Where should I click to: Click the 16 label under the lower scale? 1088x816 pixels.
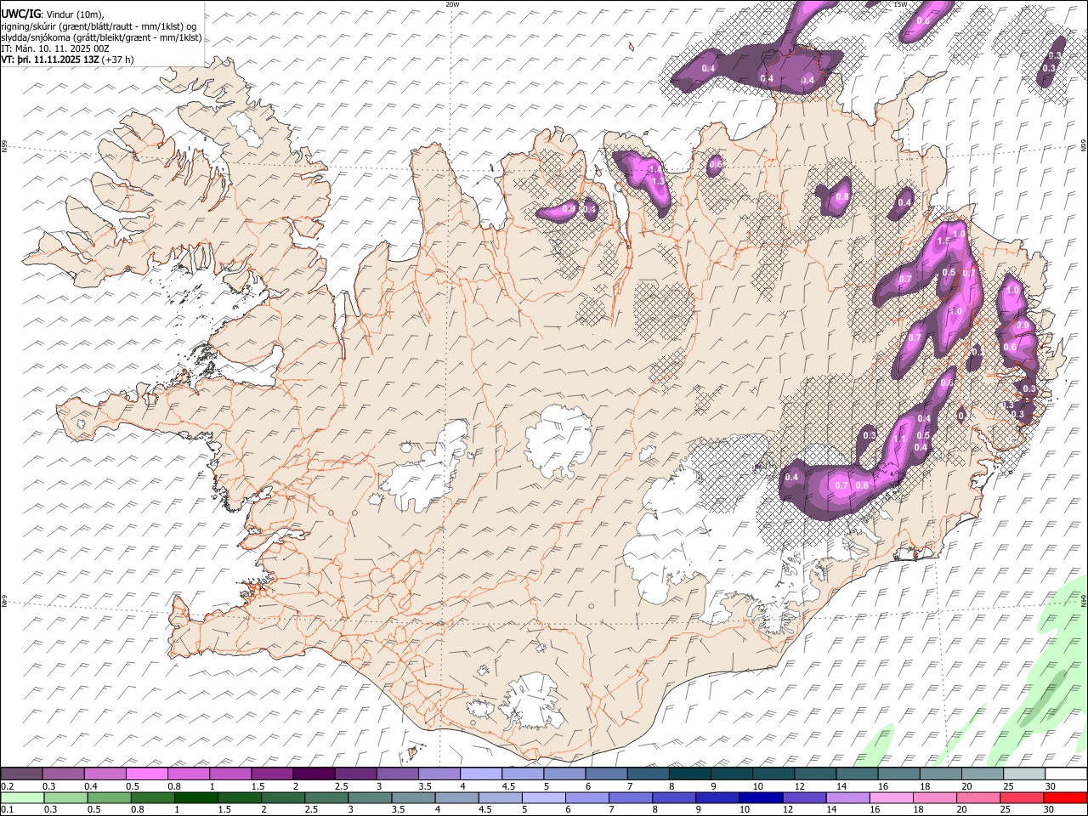tap(875, 809)
